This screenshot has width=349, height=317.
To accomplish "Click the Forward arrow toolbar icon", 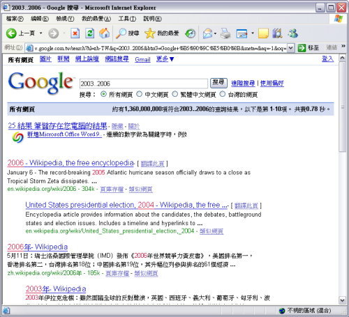I will point(54,33).
